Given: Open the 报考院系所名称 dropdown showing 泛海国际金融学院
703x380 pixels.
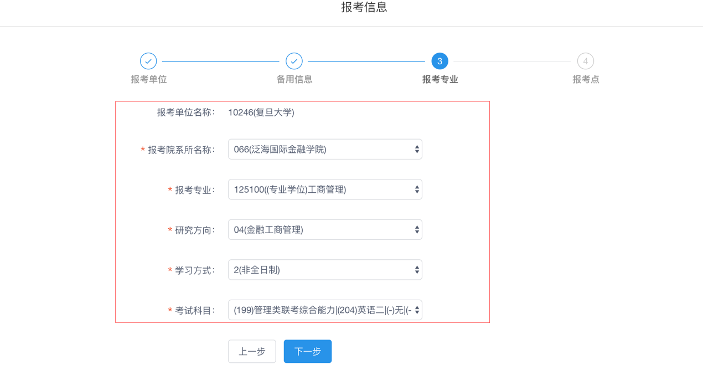Looking at the screenshot, I should pos(325,150).
